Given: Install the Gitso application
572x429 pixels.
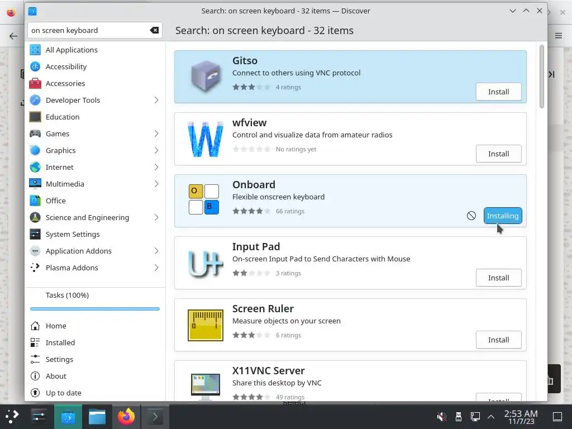Looking at the screenshot, I should [x=498, y=92].
